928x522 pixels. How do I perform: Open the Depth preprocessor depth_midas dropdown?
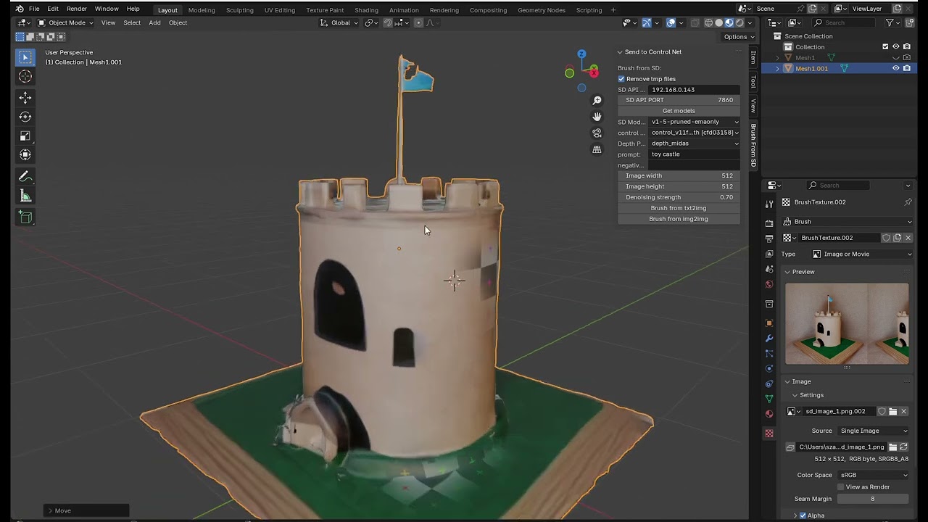coord(695,144)
